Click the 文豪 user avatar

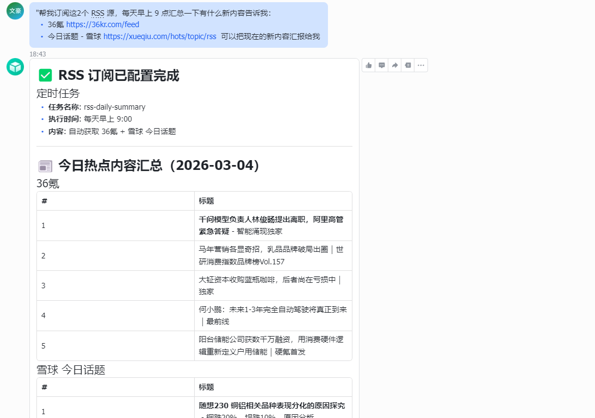[x=15, y=10]
